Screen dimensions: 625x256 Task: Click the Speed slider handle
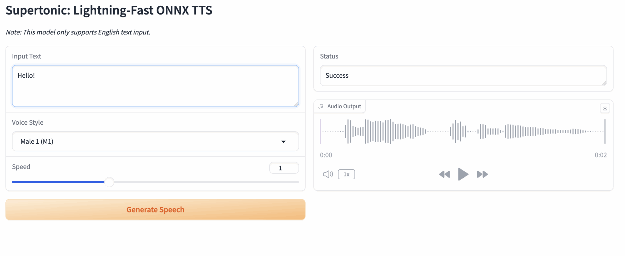point(109,182)
